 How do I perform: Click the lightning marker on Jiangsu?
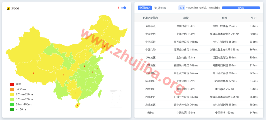pyautogui.click(x=98, y=68)
